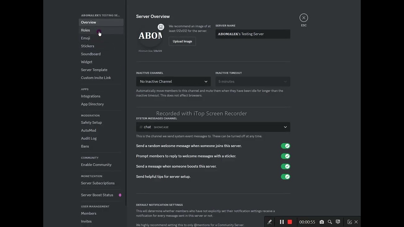
Task: Open the Inactive Timeout dropdown
Action: point(252,82)
